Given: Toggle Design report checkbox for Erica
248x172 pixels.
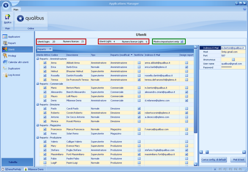Looking at the screenshot, I should [x=186, y=67].
